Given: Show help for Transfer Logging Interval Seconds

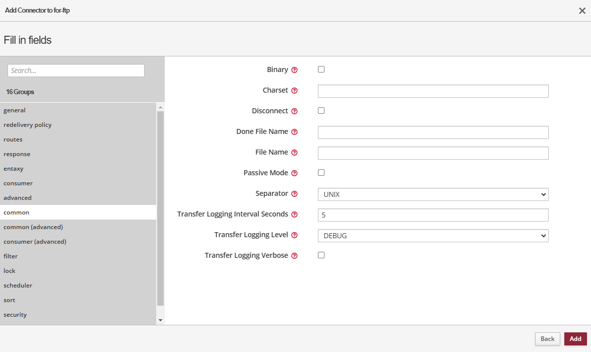Looking at the screenshot, I should 295,215.
